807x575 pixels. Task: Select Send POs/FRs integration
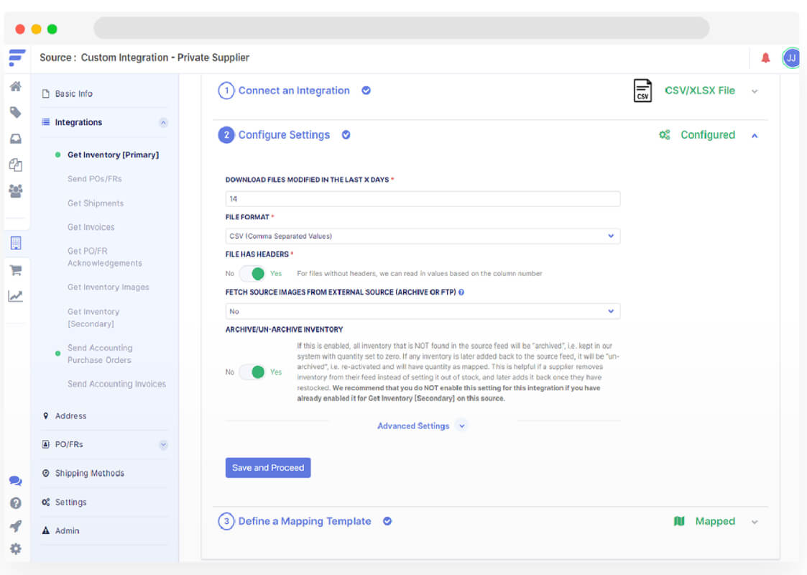pyautogui.click(x=95, y=179)
